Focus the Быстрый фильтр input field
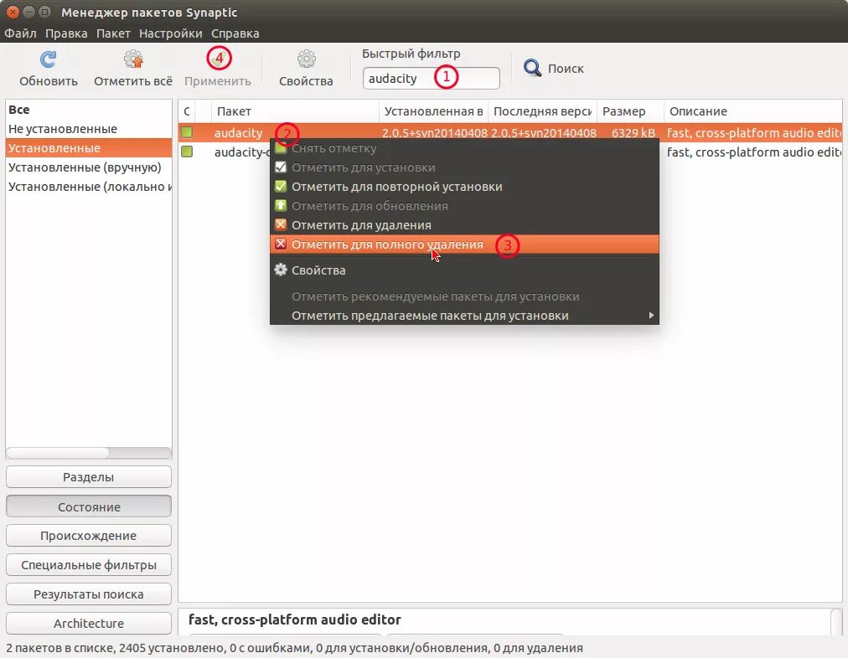 coord(431,79)
